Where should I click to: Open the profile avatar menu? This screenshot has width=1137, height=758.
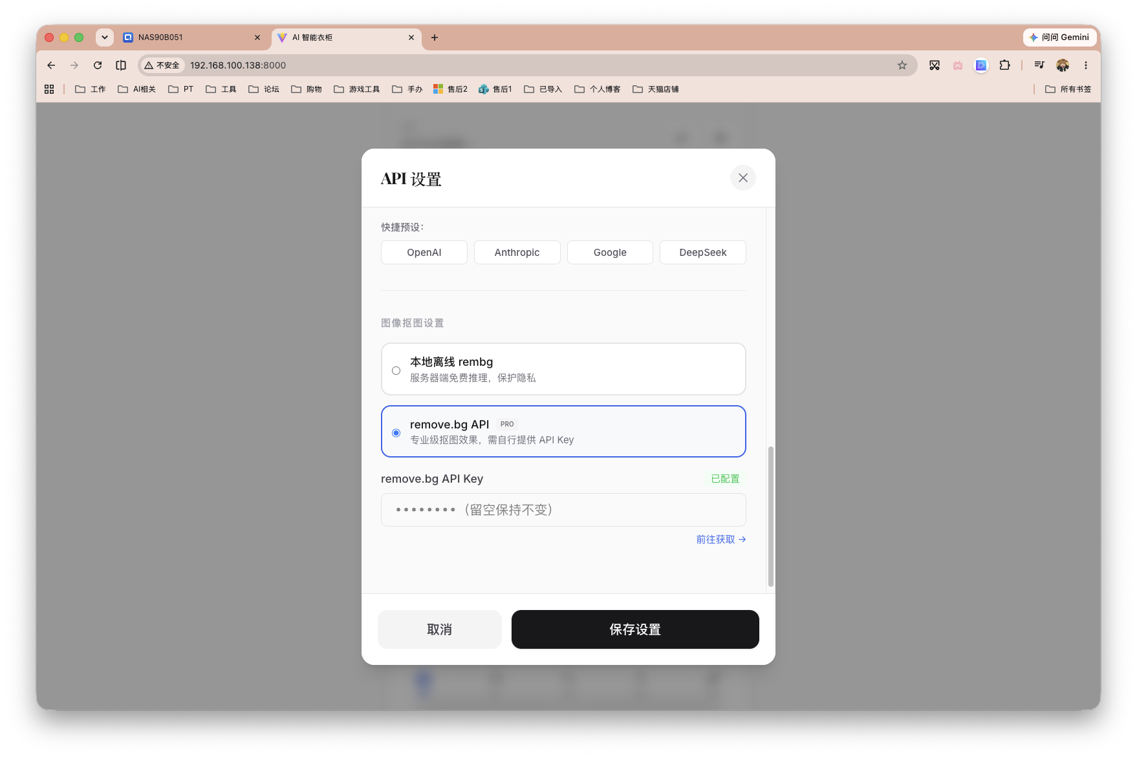pyautogui.click(x=1063, y=65)
